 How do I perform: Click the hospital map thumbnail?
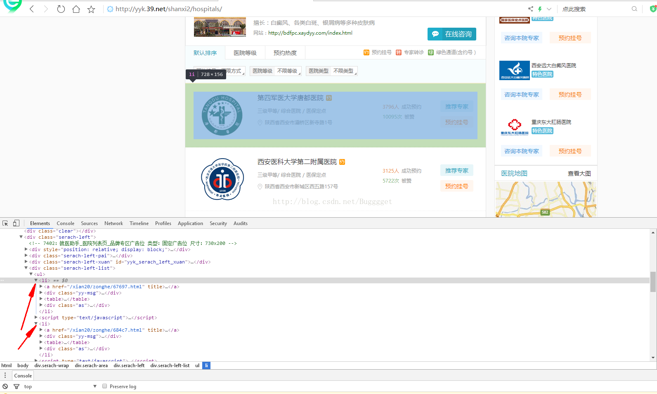point(546,199)
